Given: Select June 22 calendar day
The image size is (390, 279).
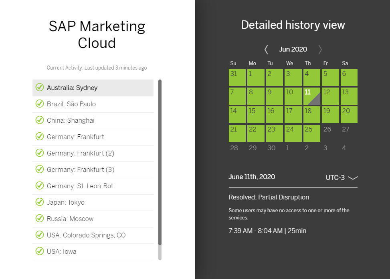Looking at the screenshot, I should (x=256, y=133).
